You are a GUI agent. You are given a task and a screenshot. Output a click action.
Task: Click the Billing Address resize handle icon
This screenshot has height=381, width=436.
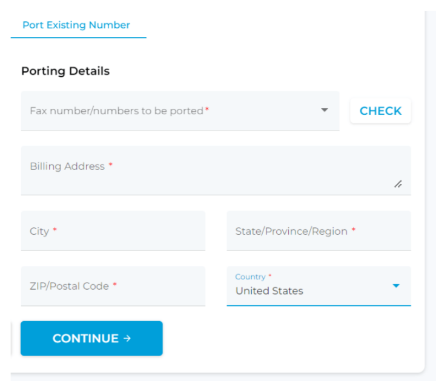[x=398, y=184]
